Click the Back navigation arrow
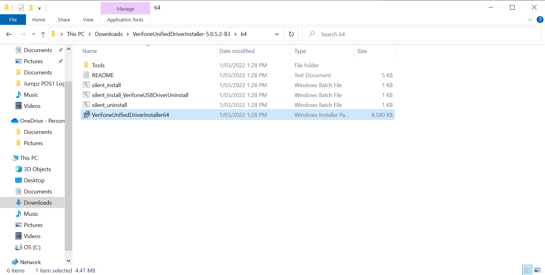The width and height of the screenshot is (545, 275). (x=9, y=34)
